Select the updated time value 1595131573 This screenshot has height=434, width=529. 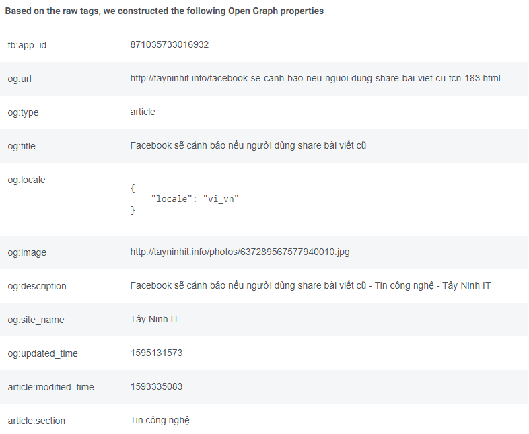[x=156, y=353]
